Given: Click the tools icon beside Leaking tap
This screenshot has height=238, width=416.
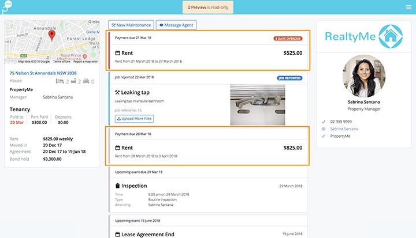Looking at the screenshot, I should [117, 92].
